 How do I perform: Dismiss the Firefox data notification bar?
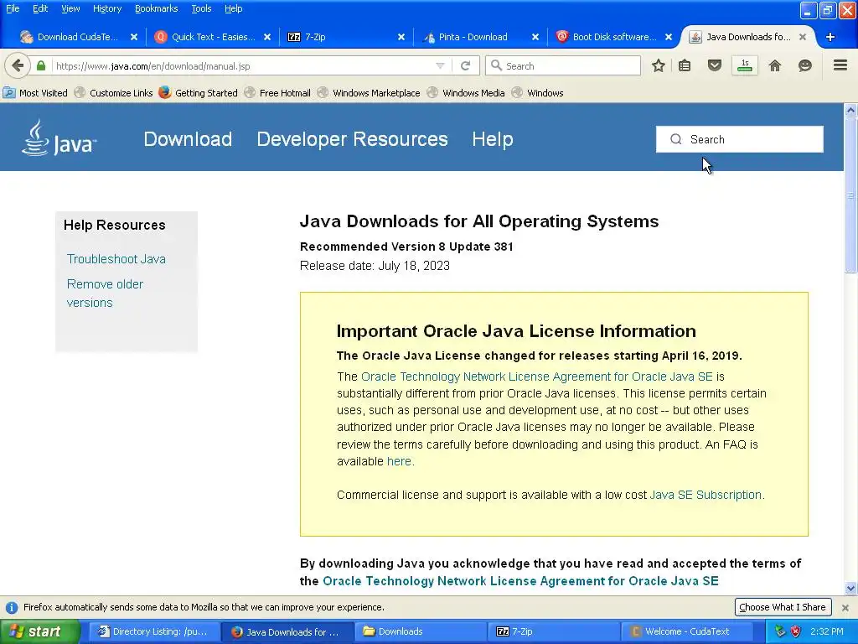[x=845, y=607]
